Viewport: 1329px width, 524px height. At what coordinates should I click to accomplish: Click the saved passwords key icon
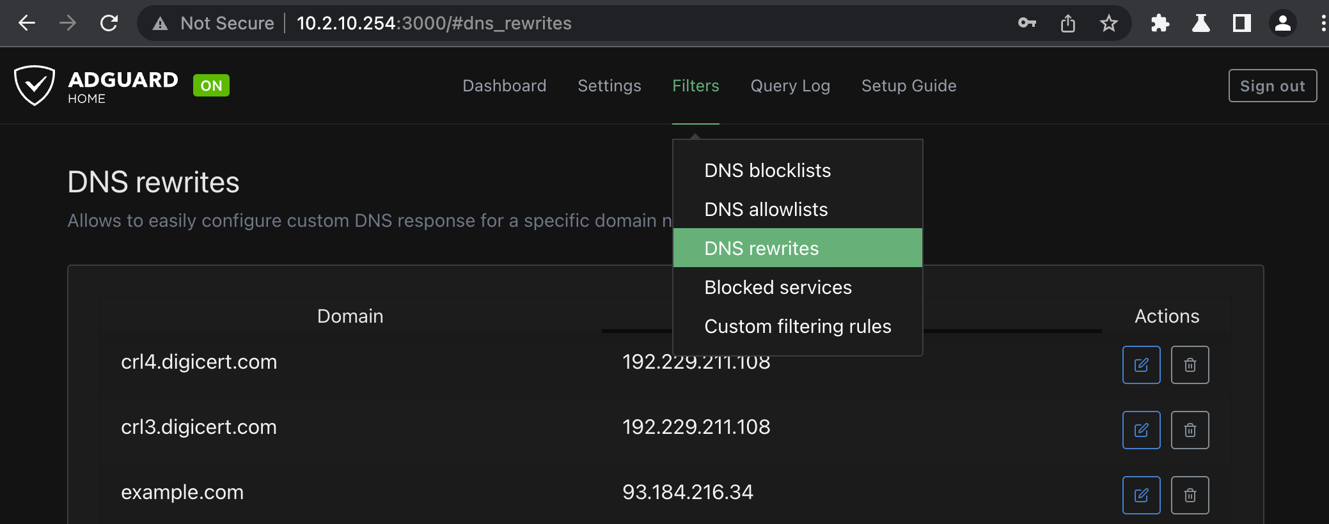pyautogui.click(x=1026, y=24)
